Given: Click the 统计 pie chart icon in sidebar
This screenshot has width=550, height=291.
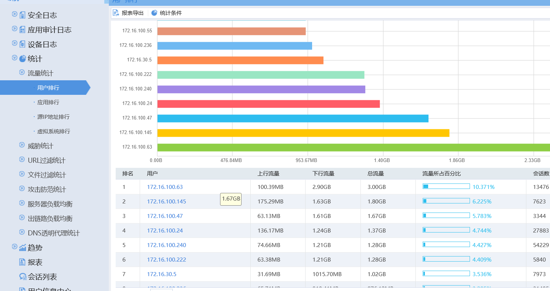Looking at the screenshot, I should click(23, 59).
